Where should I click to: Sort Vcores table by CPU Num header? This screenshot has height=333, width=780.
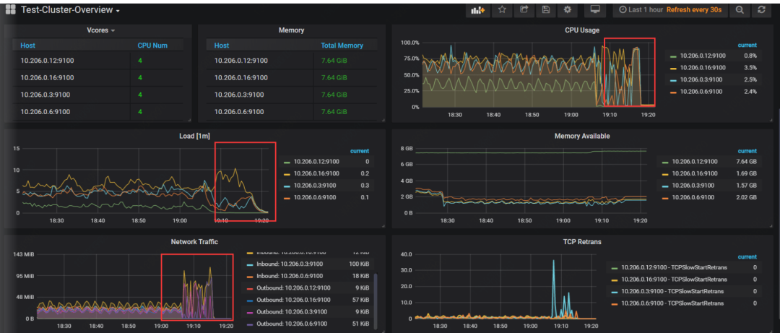click(152, 46)
